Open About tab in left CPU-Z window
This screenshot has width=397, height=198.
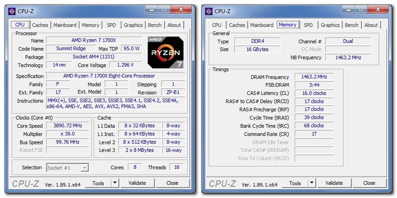[x=174, y=25]
